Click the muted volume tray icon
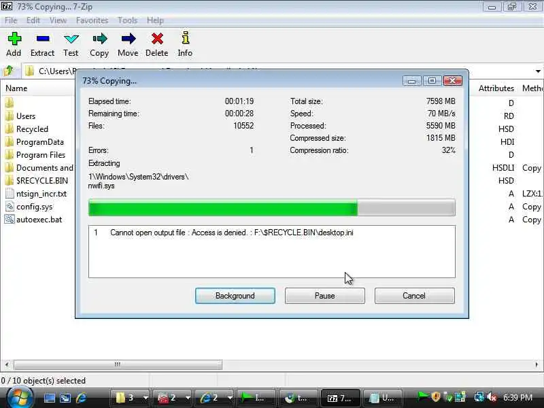544x408 pixels. (492, 397)
